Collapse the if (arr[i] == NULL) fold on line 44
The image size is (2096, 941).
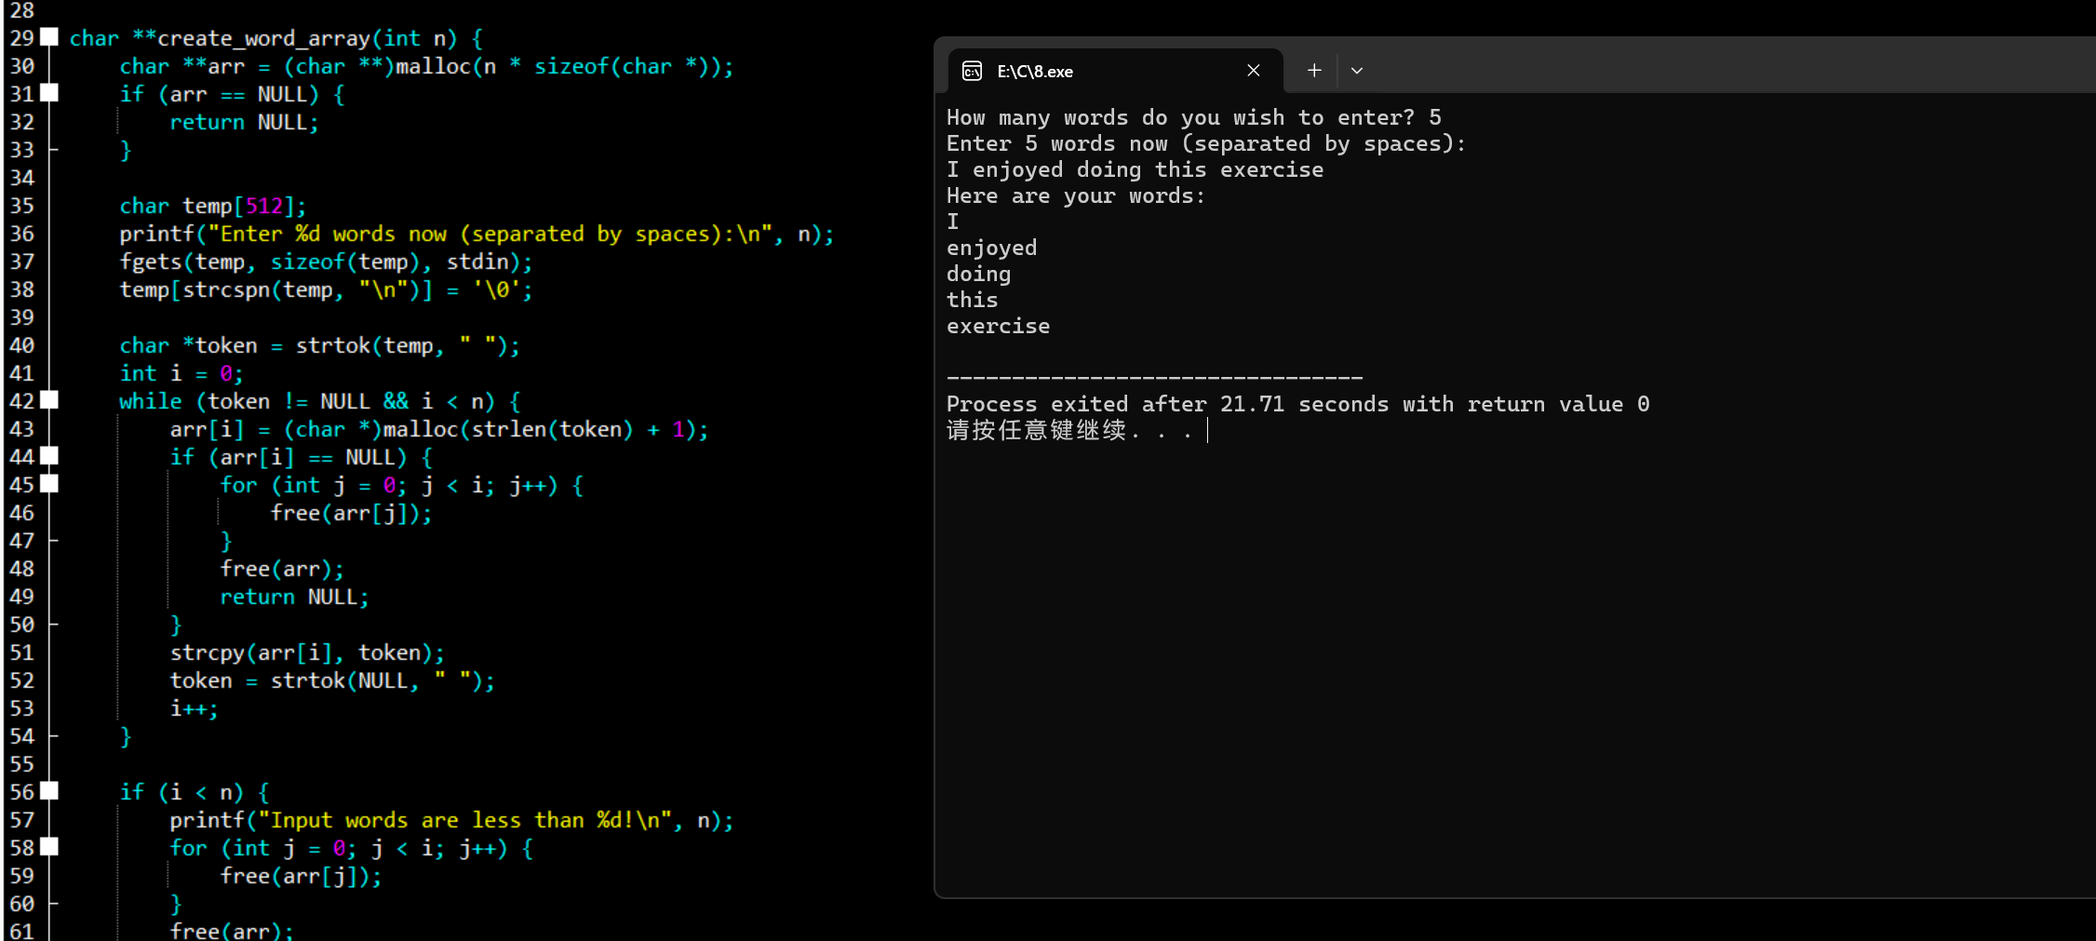(x=50, y=456)
